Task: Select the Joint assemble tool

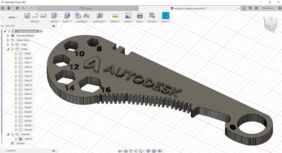Action: [86, 16]
